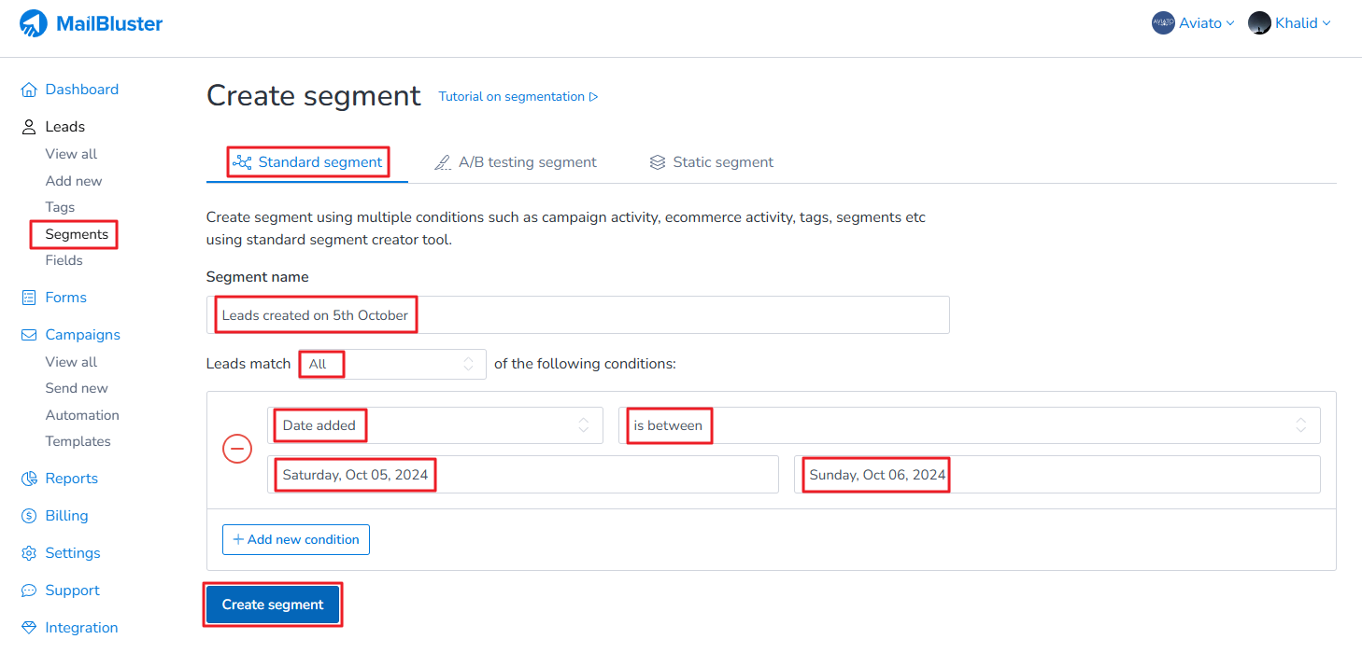Open the Leads match All dropdown
The height and width of the screenshot is (667, 1362).
click(x=392, y=364)
